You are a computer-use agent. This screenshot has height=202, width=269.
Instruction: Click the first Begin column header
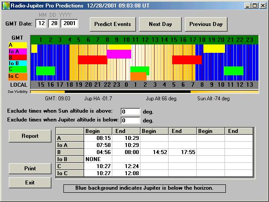tap(98, 131)
